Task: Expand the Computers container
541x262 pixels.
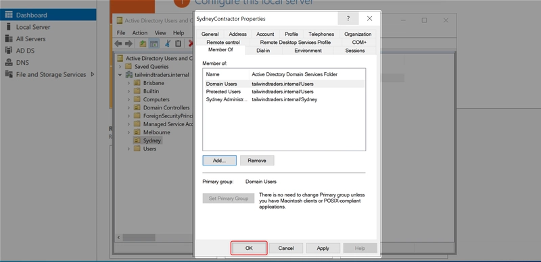Action: click(128, 99)
